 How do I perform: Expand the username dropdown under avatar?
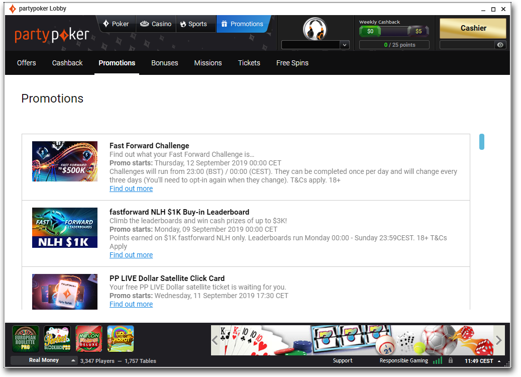pyautogui.click(x=344, y=45)
